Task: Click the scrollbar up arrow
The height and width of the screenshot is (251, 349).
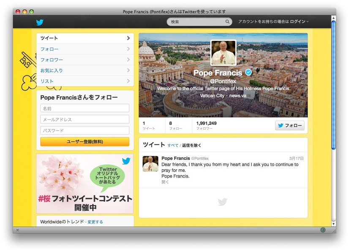Action: 333,18
